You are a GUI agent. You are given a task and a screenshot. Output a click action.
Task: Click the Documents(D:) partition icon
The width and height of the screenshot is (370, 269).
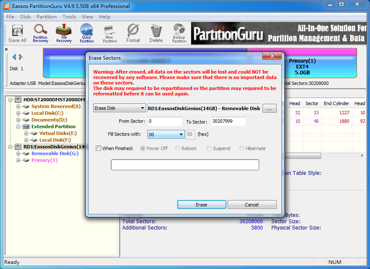tap(26, 120)
